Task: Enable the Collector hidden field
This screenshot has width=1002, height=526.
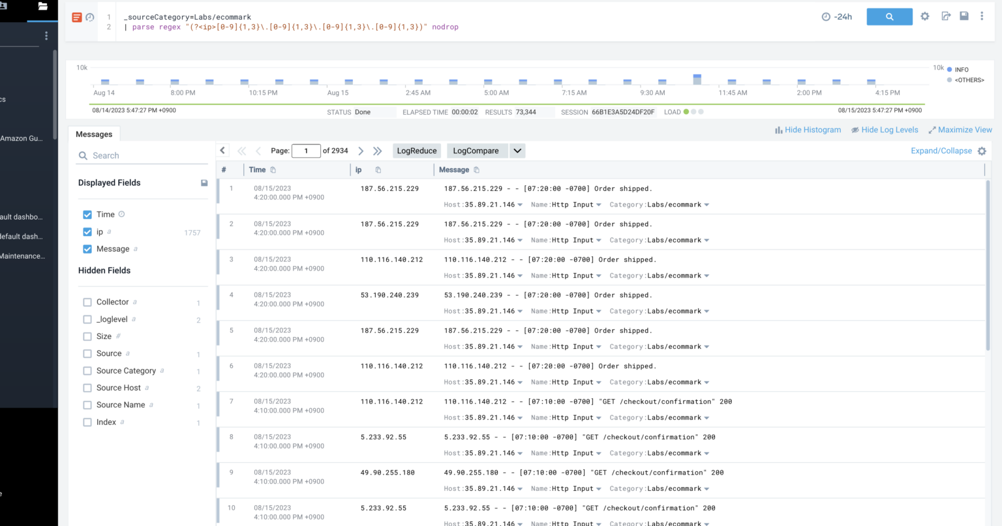Action: tap(87, 302)
